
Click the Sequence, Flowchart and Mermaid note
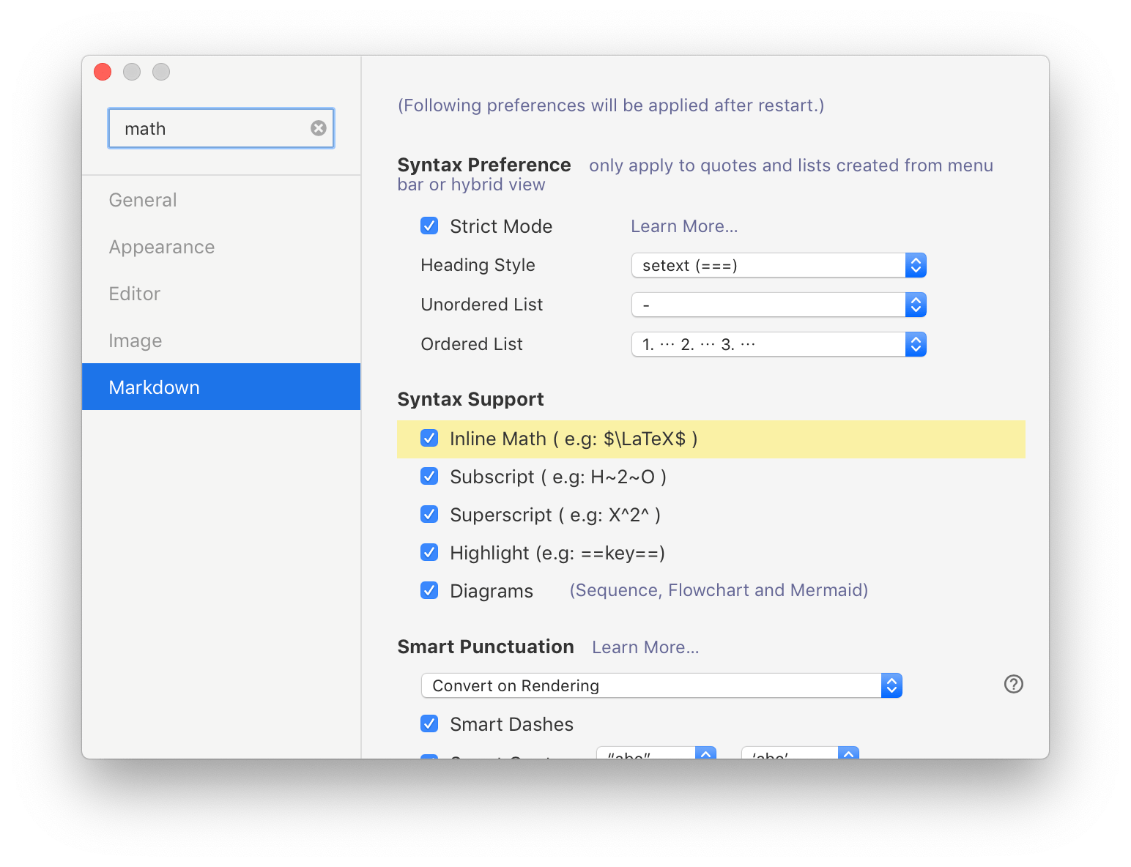point(719,590)
